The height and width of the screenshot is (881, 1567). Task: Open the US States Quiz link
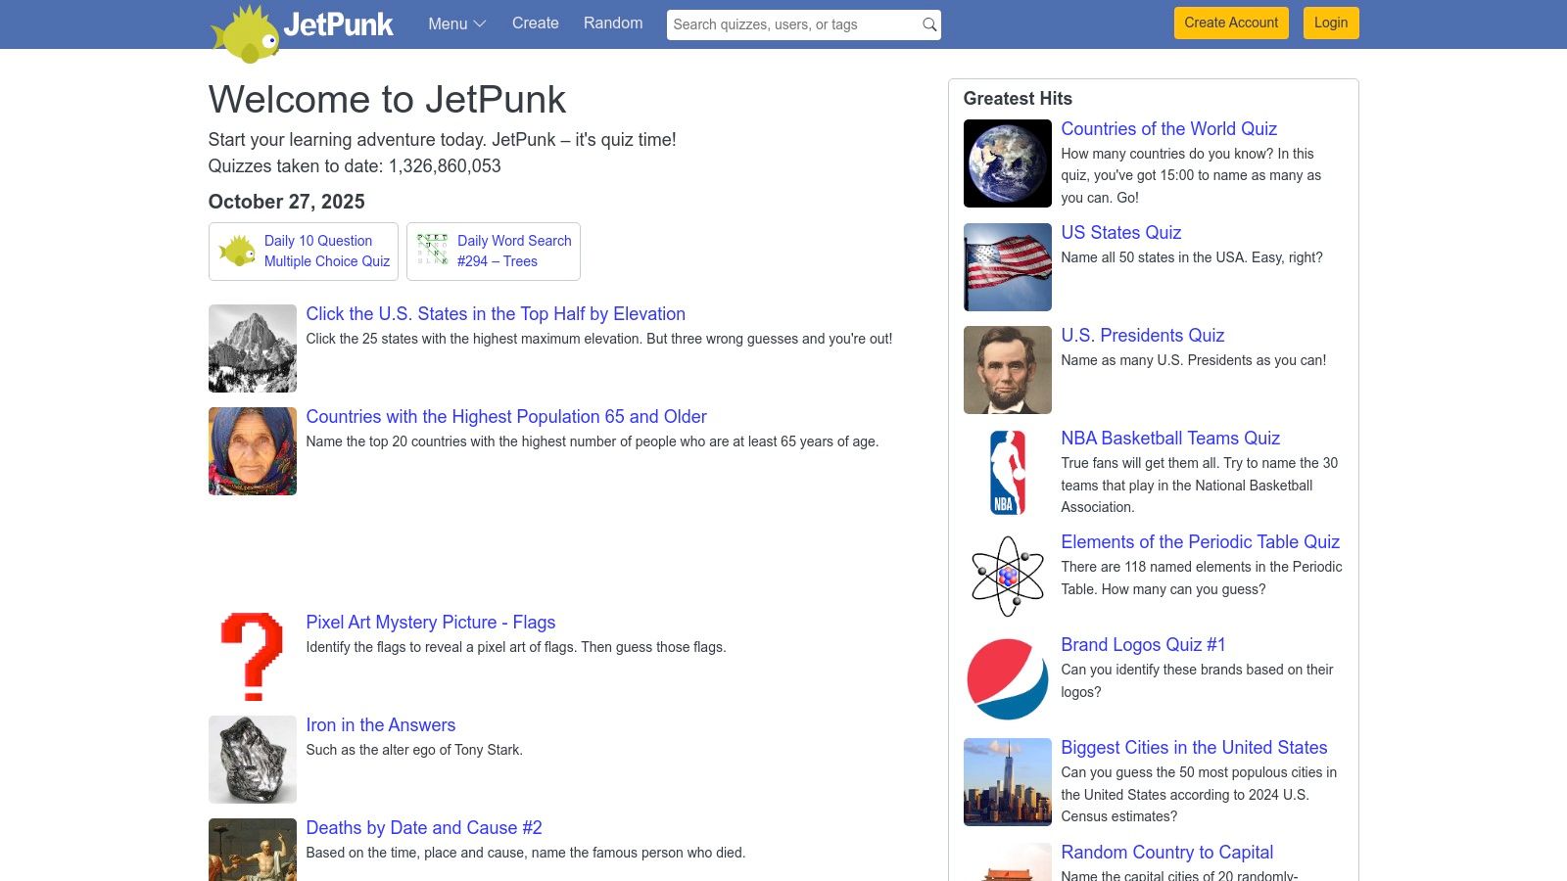1120,233
